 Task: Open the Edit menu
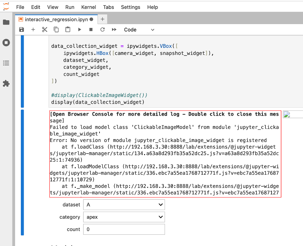click(36, 7)
